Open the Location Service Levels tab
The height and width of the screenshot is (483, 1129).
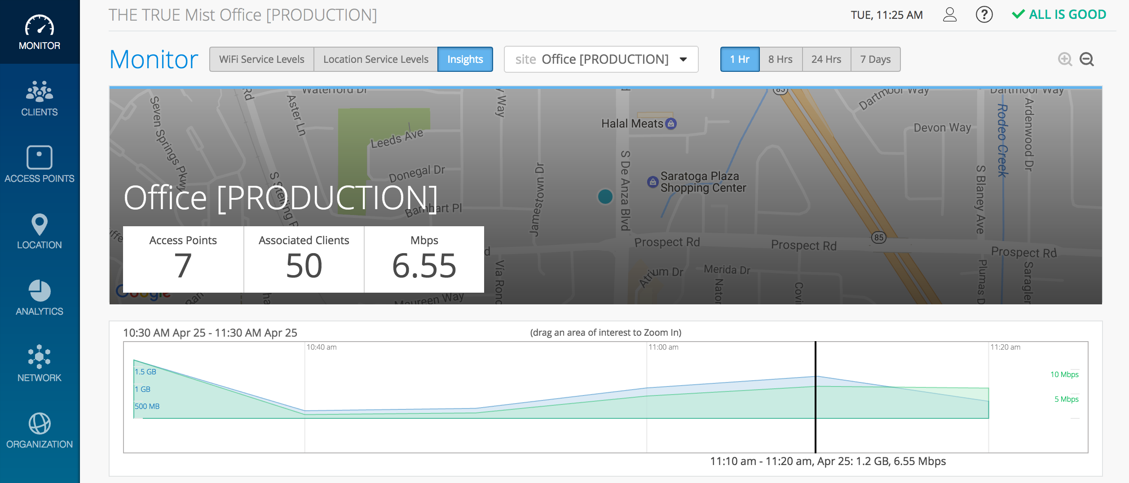point(376,59)
